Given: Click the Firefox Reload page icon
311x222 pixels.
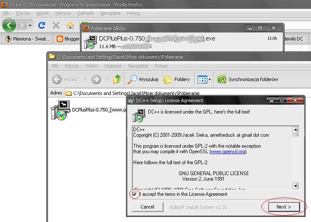Looking at the screenshot, I should pos(42,25).
